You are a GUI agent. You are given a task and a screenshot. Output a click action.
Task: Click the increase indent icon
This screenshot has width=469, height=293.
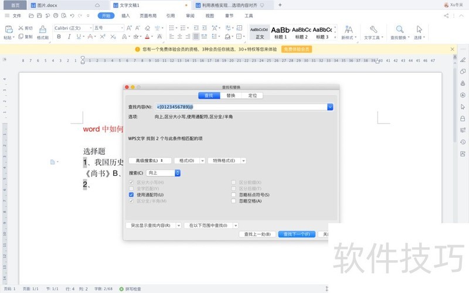coord(205,28)
